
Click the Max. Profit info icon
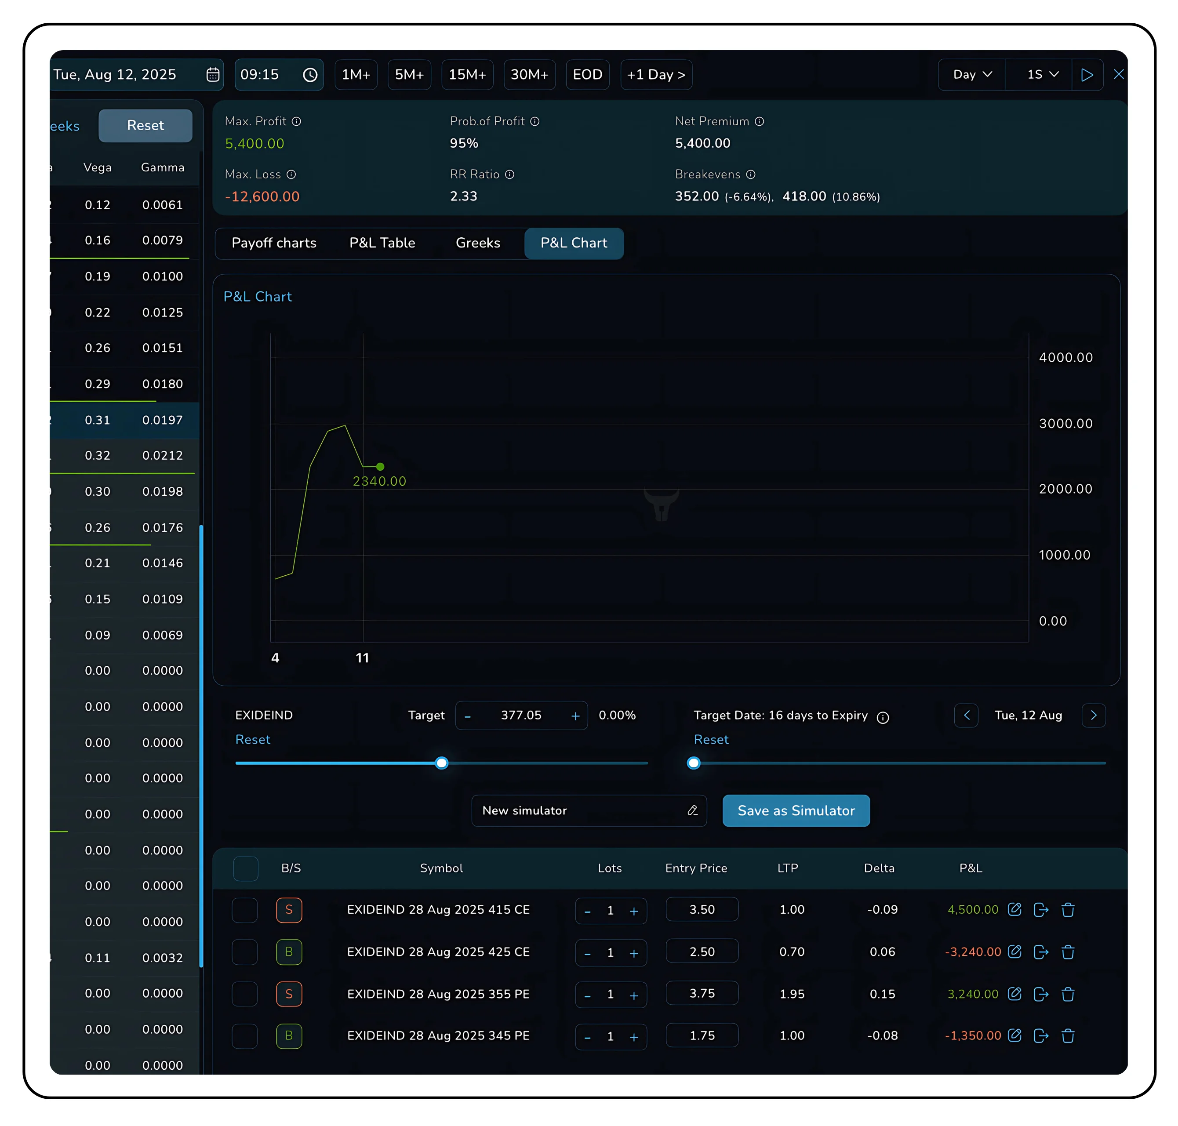pyautogui.click(x=296, y=121)
